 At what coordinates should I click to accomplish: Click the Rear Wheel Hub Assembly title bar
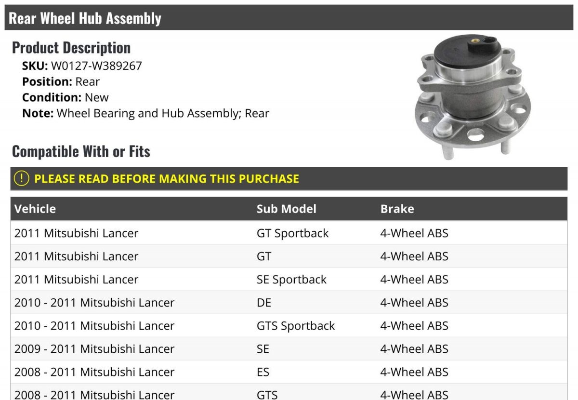(289, 18)
